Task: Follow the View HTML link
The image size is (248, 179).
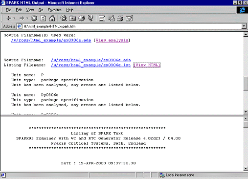Action: (x=147, y=65)
